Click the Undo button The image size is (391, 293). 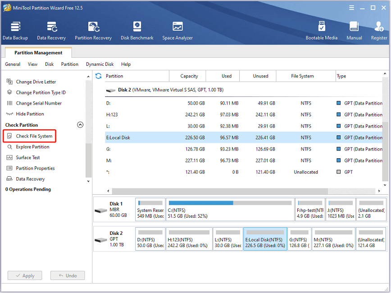(68, 275)
